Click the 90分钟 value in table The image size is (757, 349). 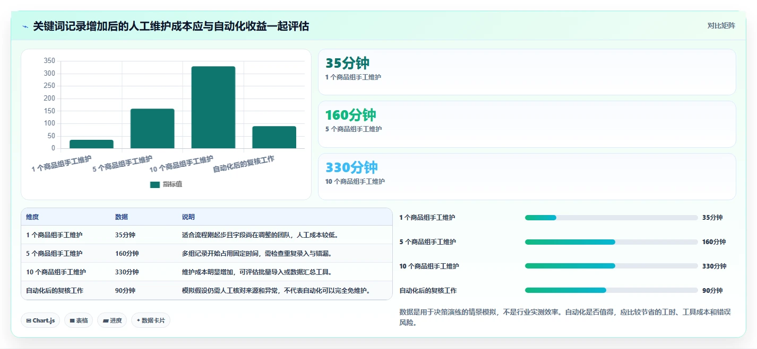coord(125,290)
